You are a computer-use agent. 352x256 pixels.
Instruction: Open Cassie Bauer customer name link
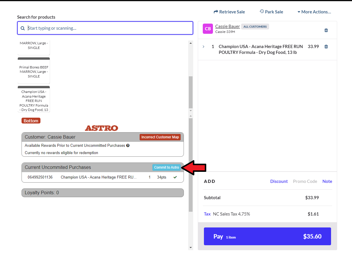pyautogui.click(x=227, y=27)
